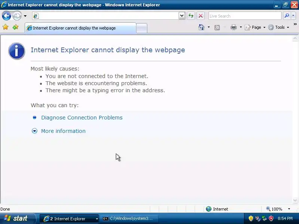
Task: Click the network connection tray icon
Action: pos(264,218)
